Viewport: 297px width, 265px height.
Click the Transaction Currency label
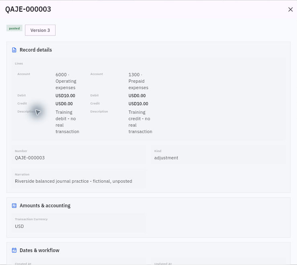pyautogui.click(x=31, y=219)
